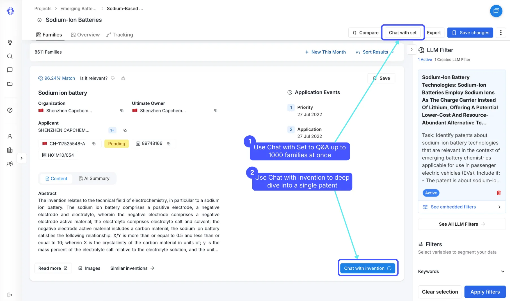The width and height of the screenshot is (510, 301).
Task: Click the Pending status badge
Action: coord(116,144)
